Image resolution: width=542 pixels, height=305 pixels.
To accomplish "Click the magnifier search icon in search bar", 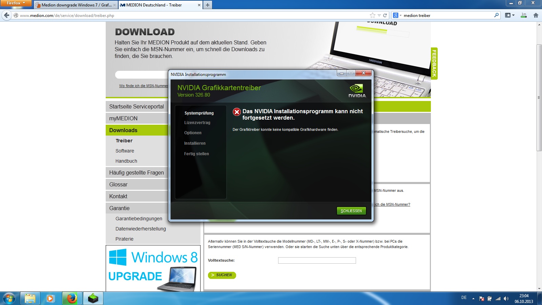I will (x=496, y=15).
